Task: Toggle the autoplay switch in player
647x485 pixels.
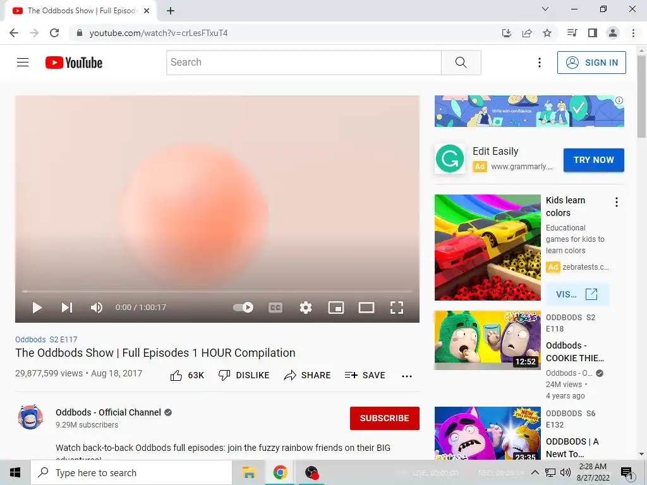Action: click(x=243, y=308)
